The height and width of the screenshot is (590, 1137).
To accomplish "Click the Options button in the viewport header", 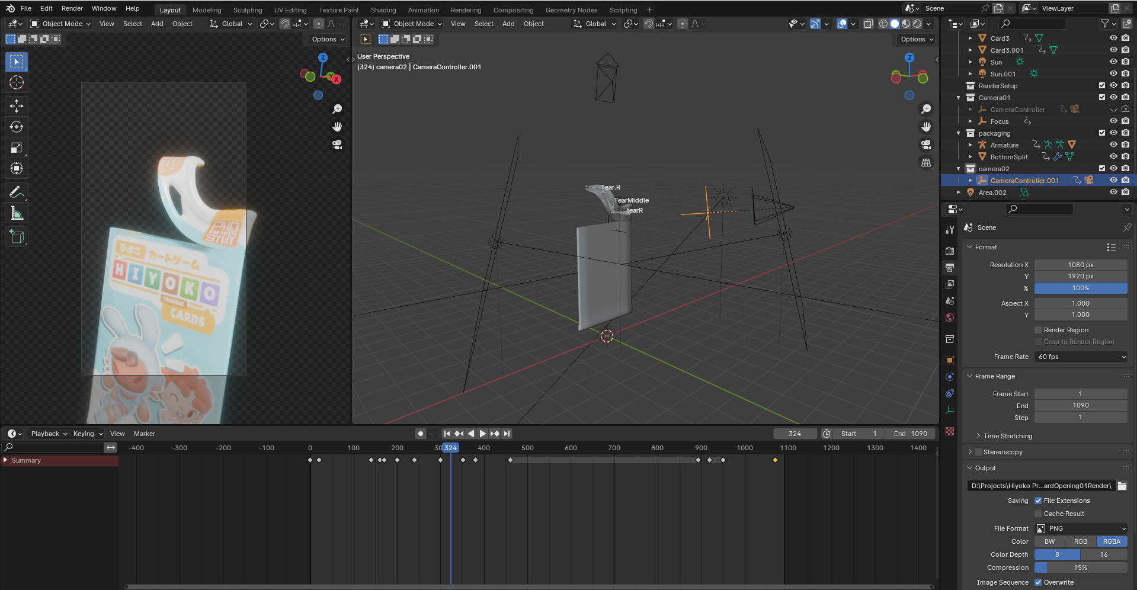I will tap(915, 39).
